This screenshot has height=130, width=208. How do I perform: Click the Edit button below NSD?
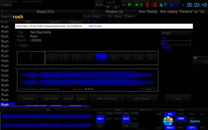coord(126,126)
